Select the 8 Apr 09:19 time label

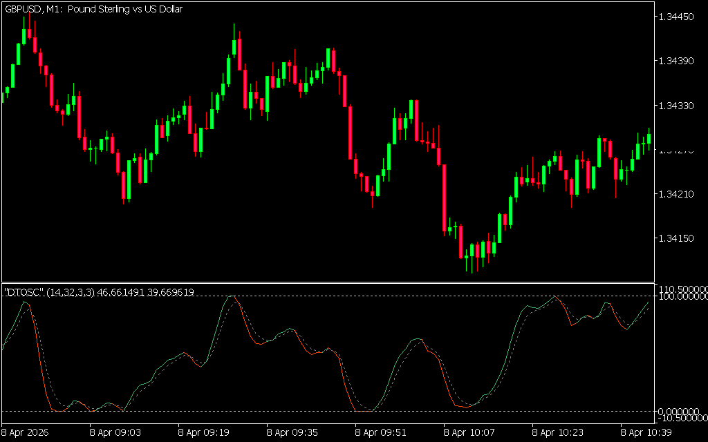(x=203, y=432)
